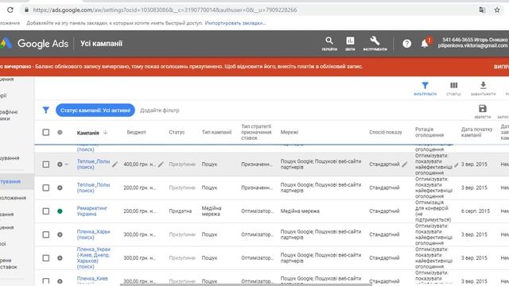This screenshot has height=286, width=509.
Task: Click Тип стратегії призначення ставок header
Action: pos(256,132)
